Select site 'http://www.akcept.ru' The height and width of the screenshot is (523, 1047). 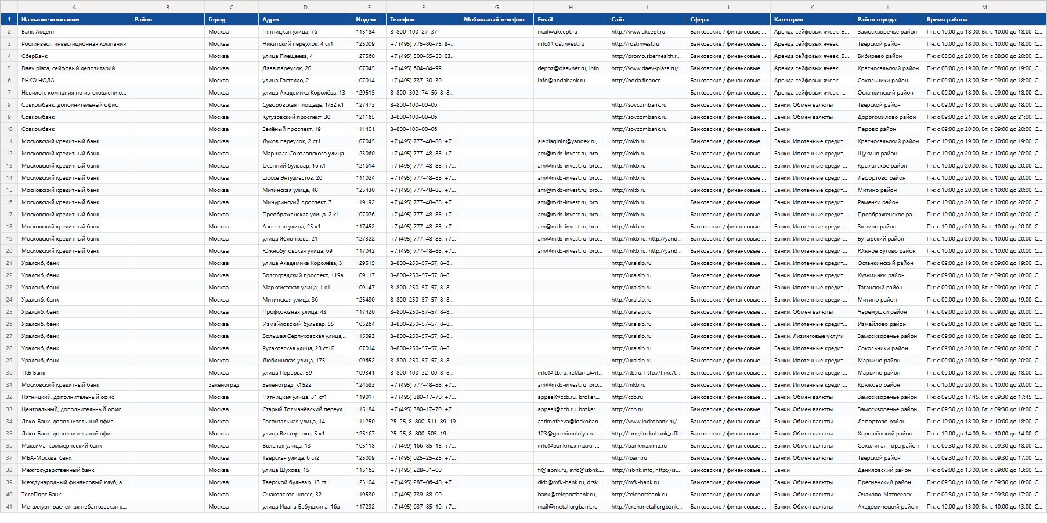click(x=647, y=32)
